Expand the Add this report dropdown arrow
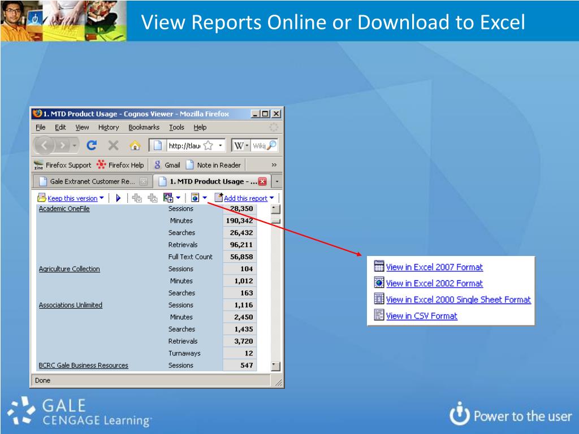 pos(272,198)
